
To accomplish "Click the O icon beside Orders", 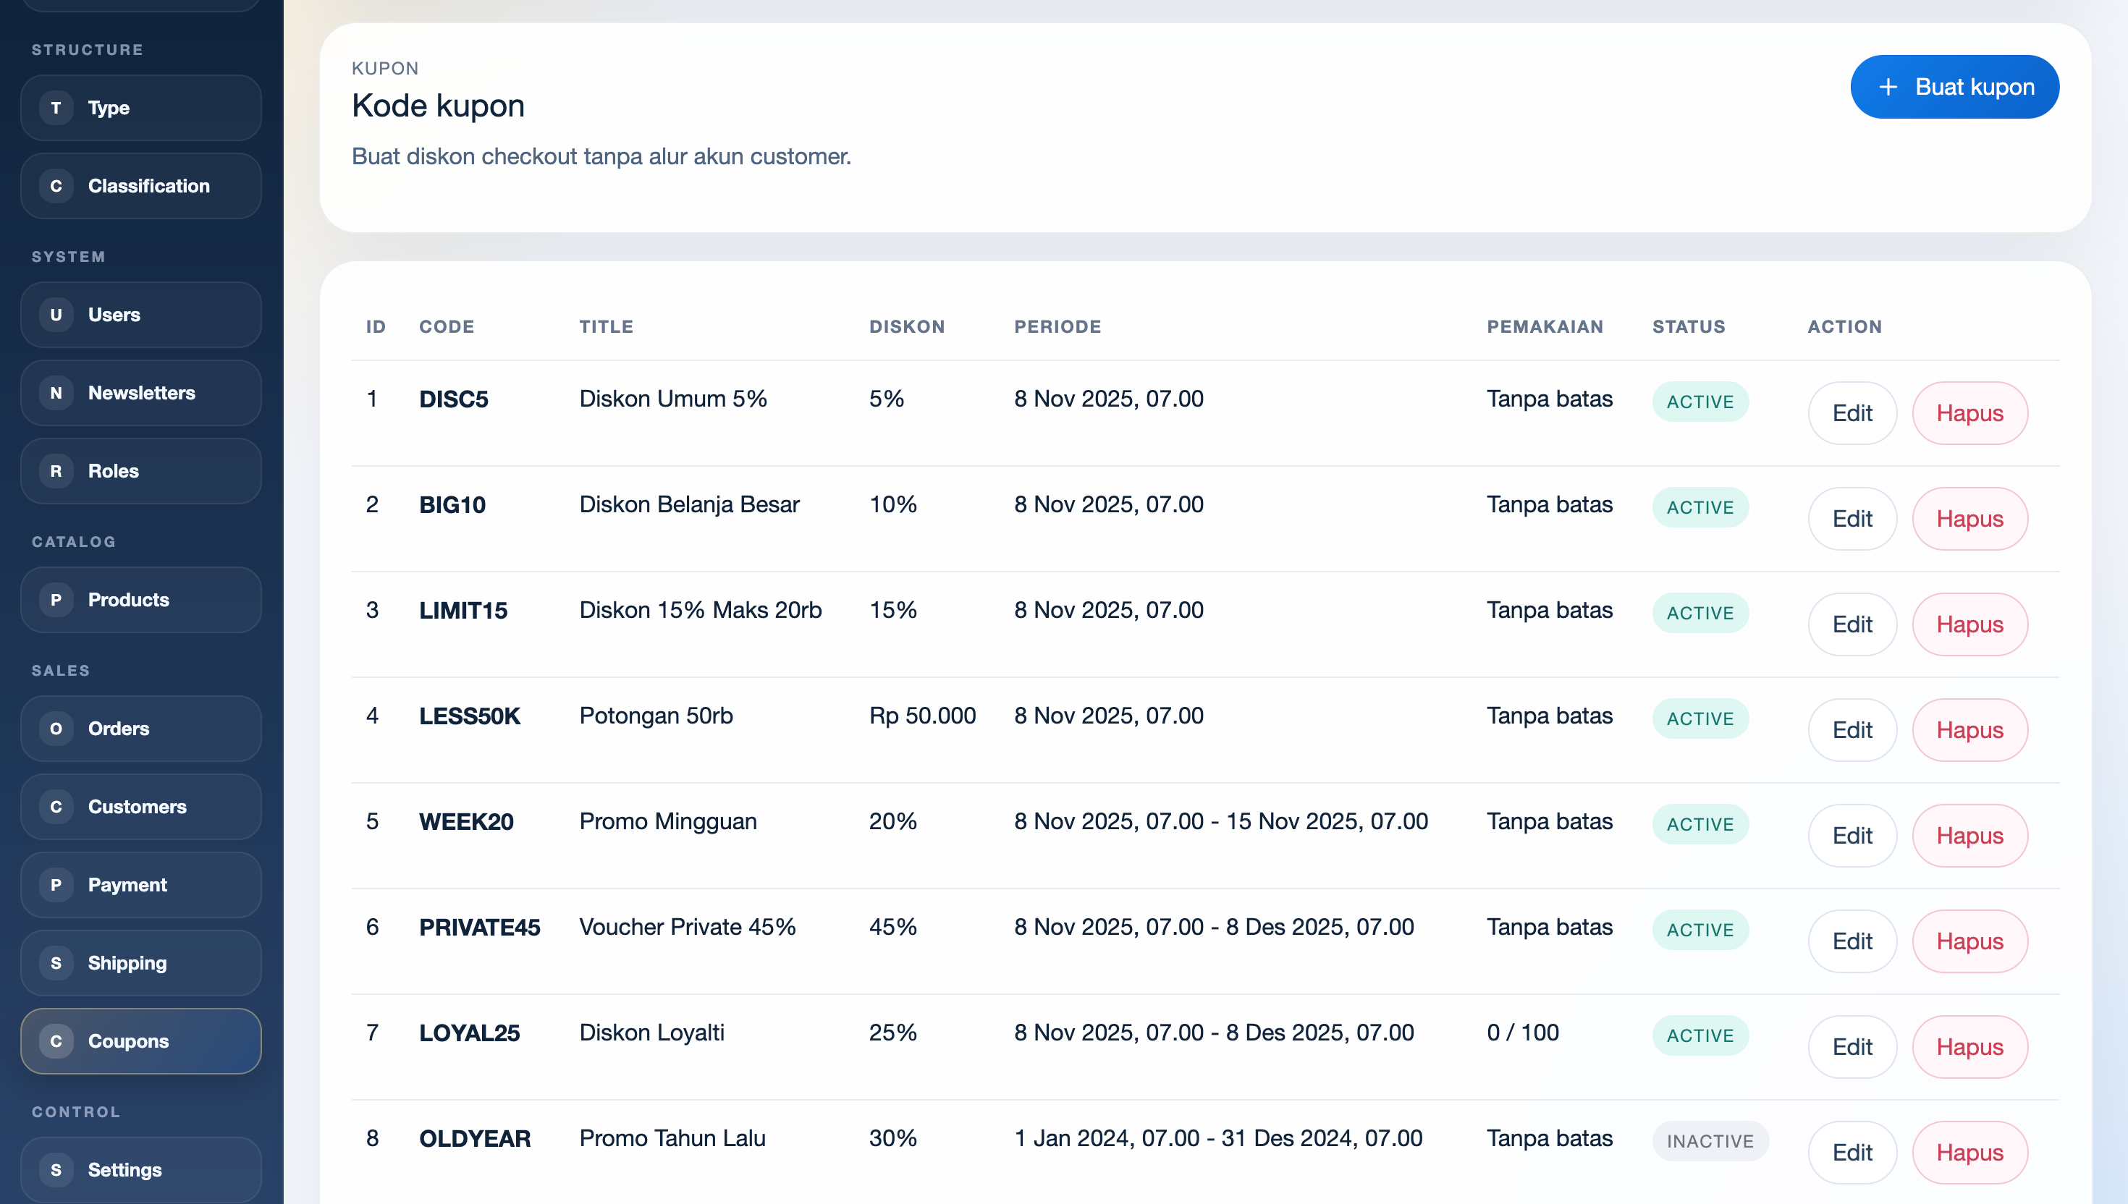I will point(56,729).
